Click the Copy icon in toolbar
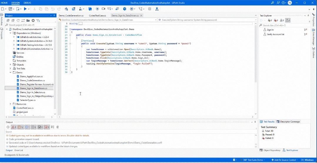The width and height of the screenshot is (317, 163). coord(41,9)
